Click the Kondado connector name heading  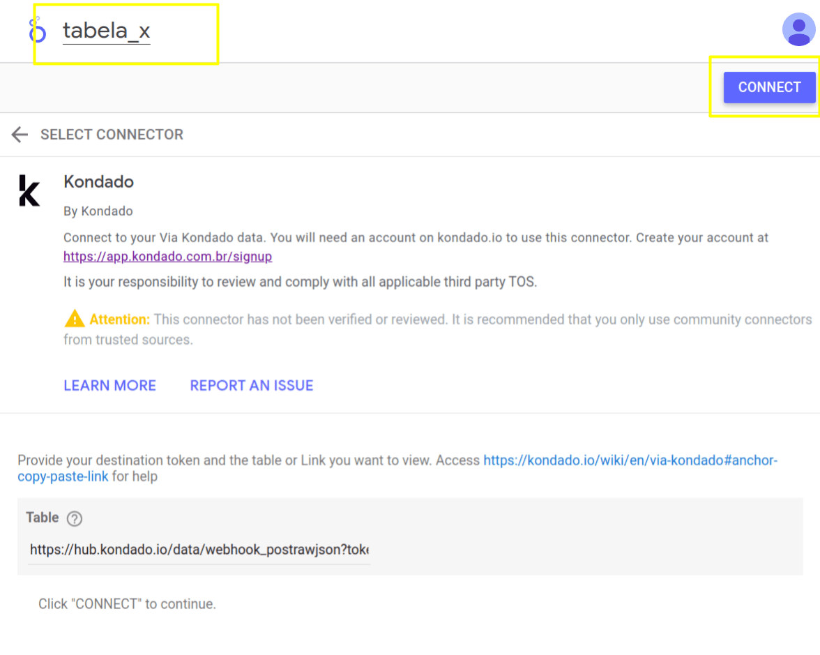pyautogui.click(x=98, y=182)
